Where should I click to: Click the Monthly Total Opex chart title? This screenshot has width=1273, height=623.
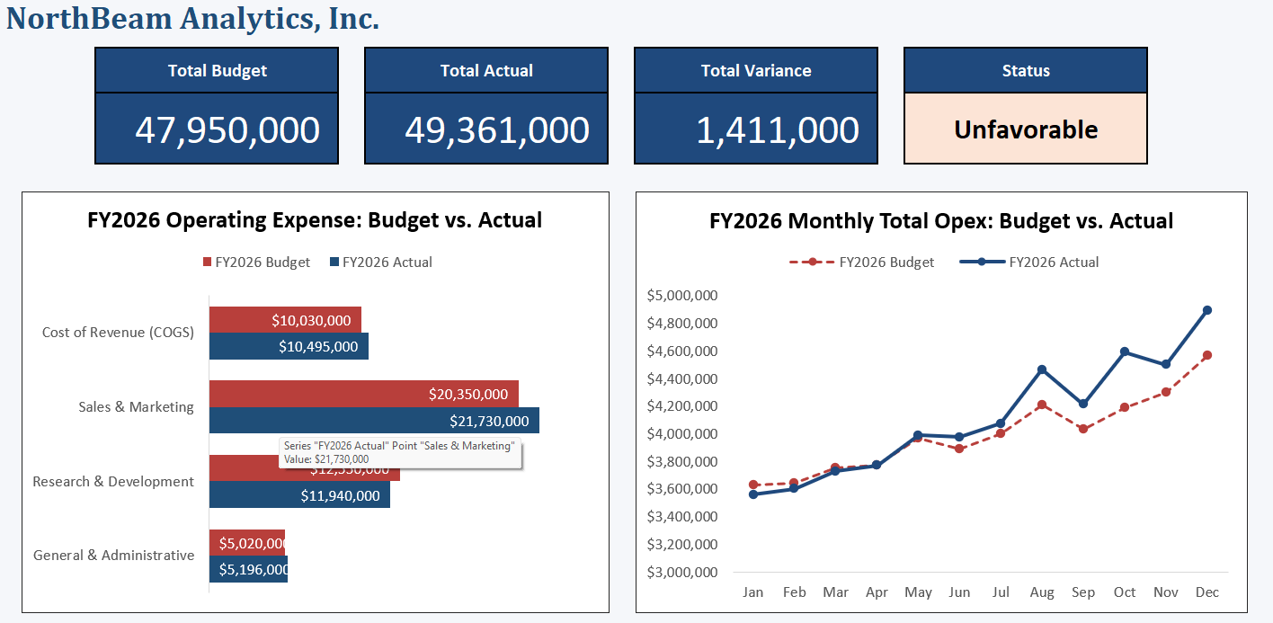click(941, 220)
